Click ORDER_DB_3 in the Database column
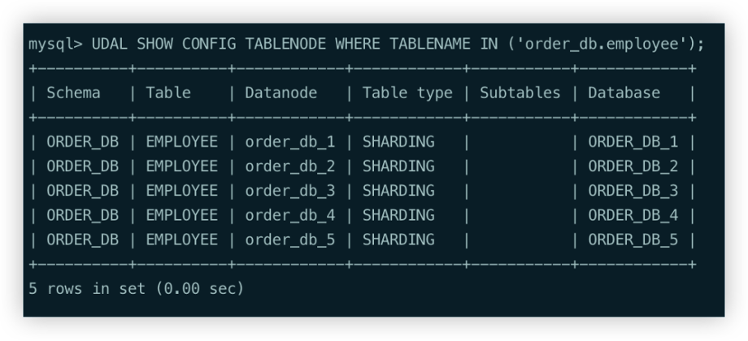The image size is (748, 341). 633,191
